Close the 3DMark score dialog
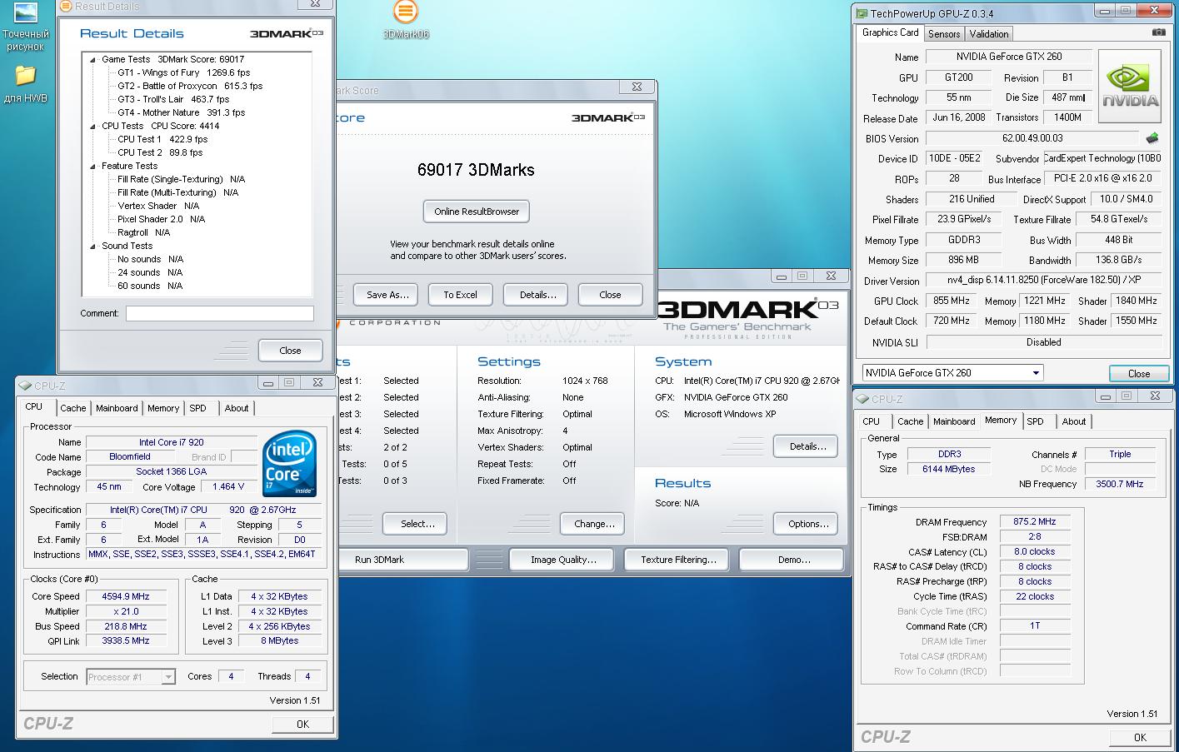 coord(610,295)
